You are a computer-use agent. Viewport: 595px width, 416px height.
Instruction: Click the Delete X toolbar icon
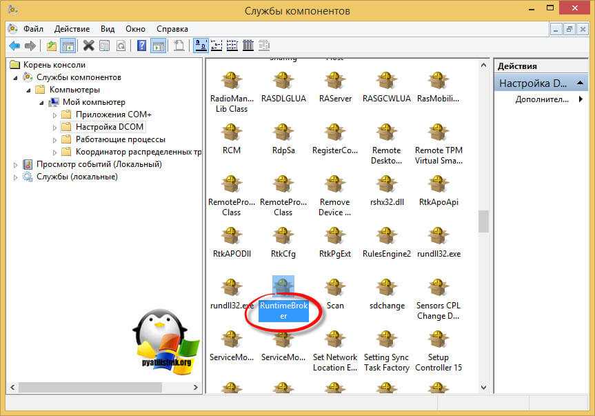coord(88,46)
